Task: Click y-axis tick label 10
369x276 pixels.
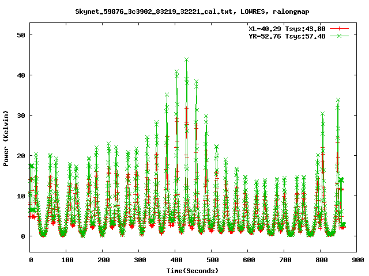Action: coord(21,196)
